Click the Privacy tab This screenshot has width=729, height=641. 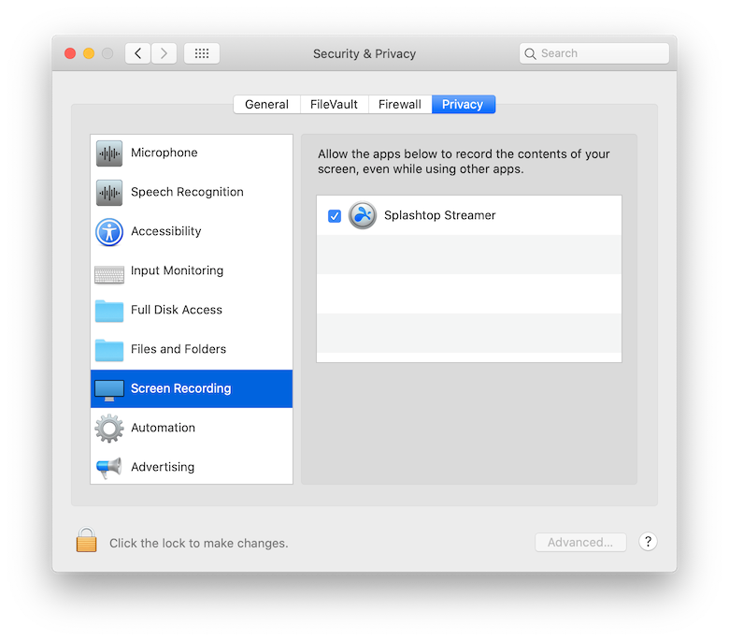(463, 105)
